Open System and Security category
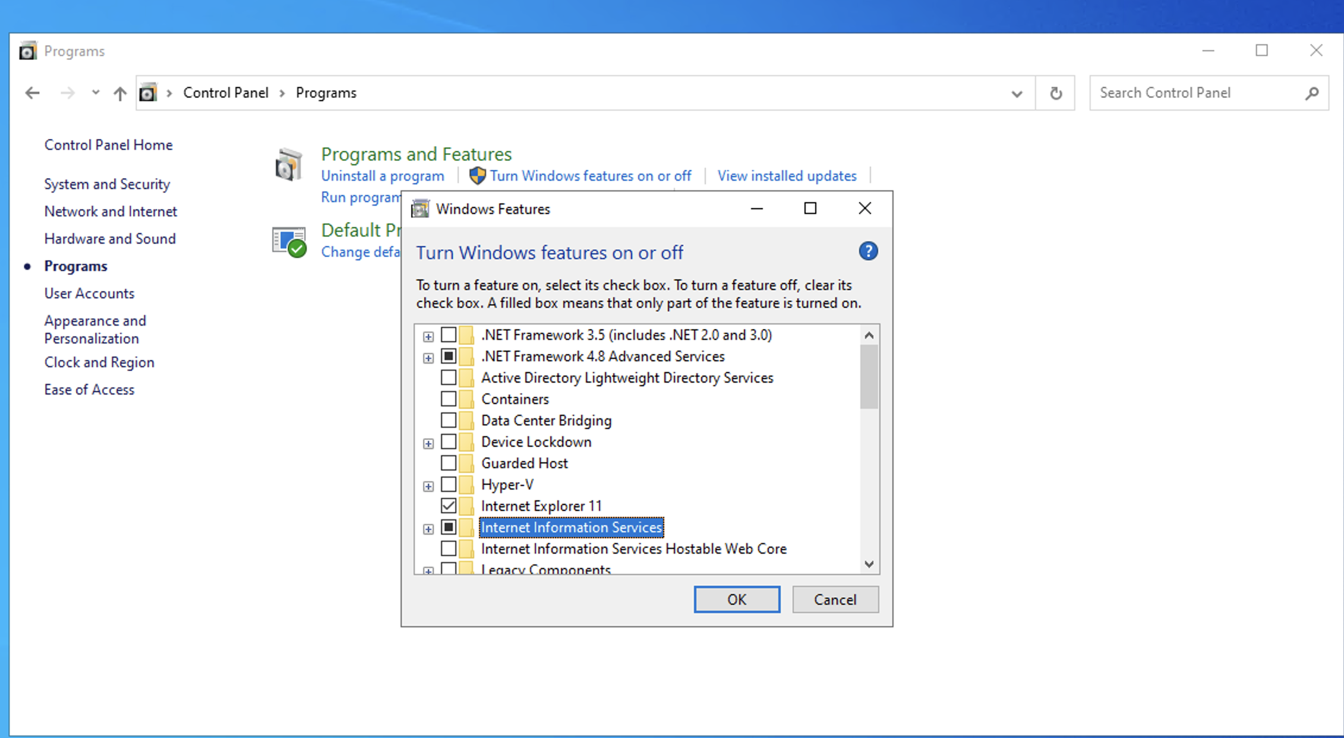 [107, 184]
